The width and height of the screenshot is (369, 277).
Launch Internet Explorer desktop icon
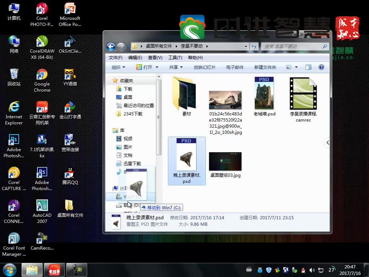coord(14,113)
